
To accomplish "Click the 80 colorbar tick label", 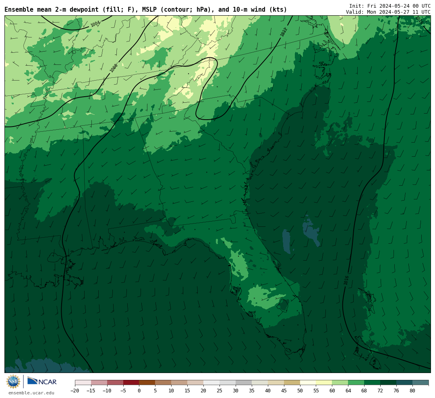I will tap(412, 390).
